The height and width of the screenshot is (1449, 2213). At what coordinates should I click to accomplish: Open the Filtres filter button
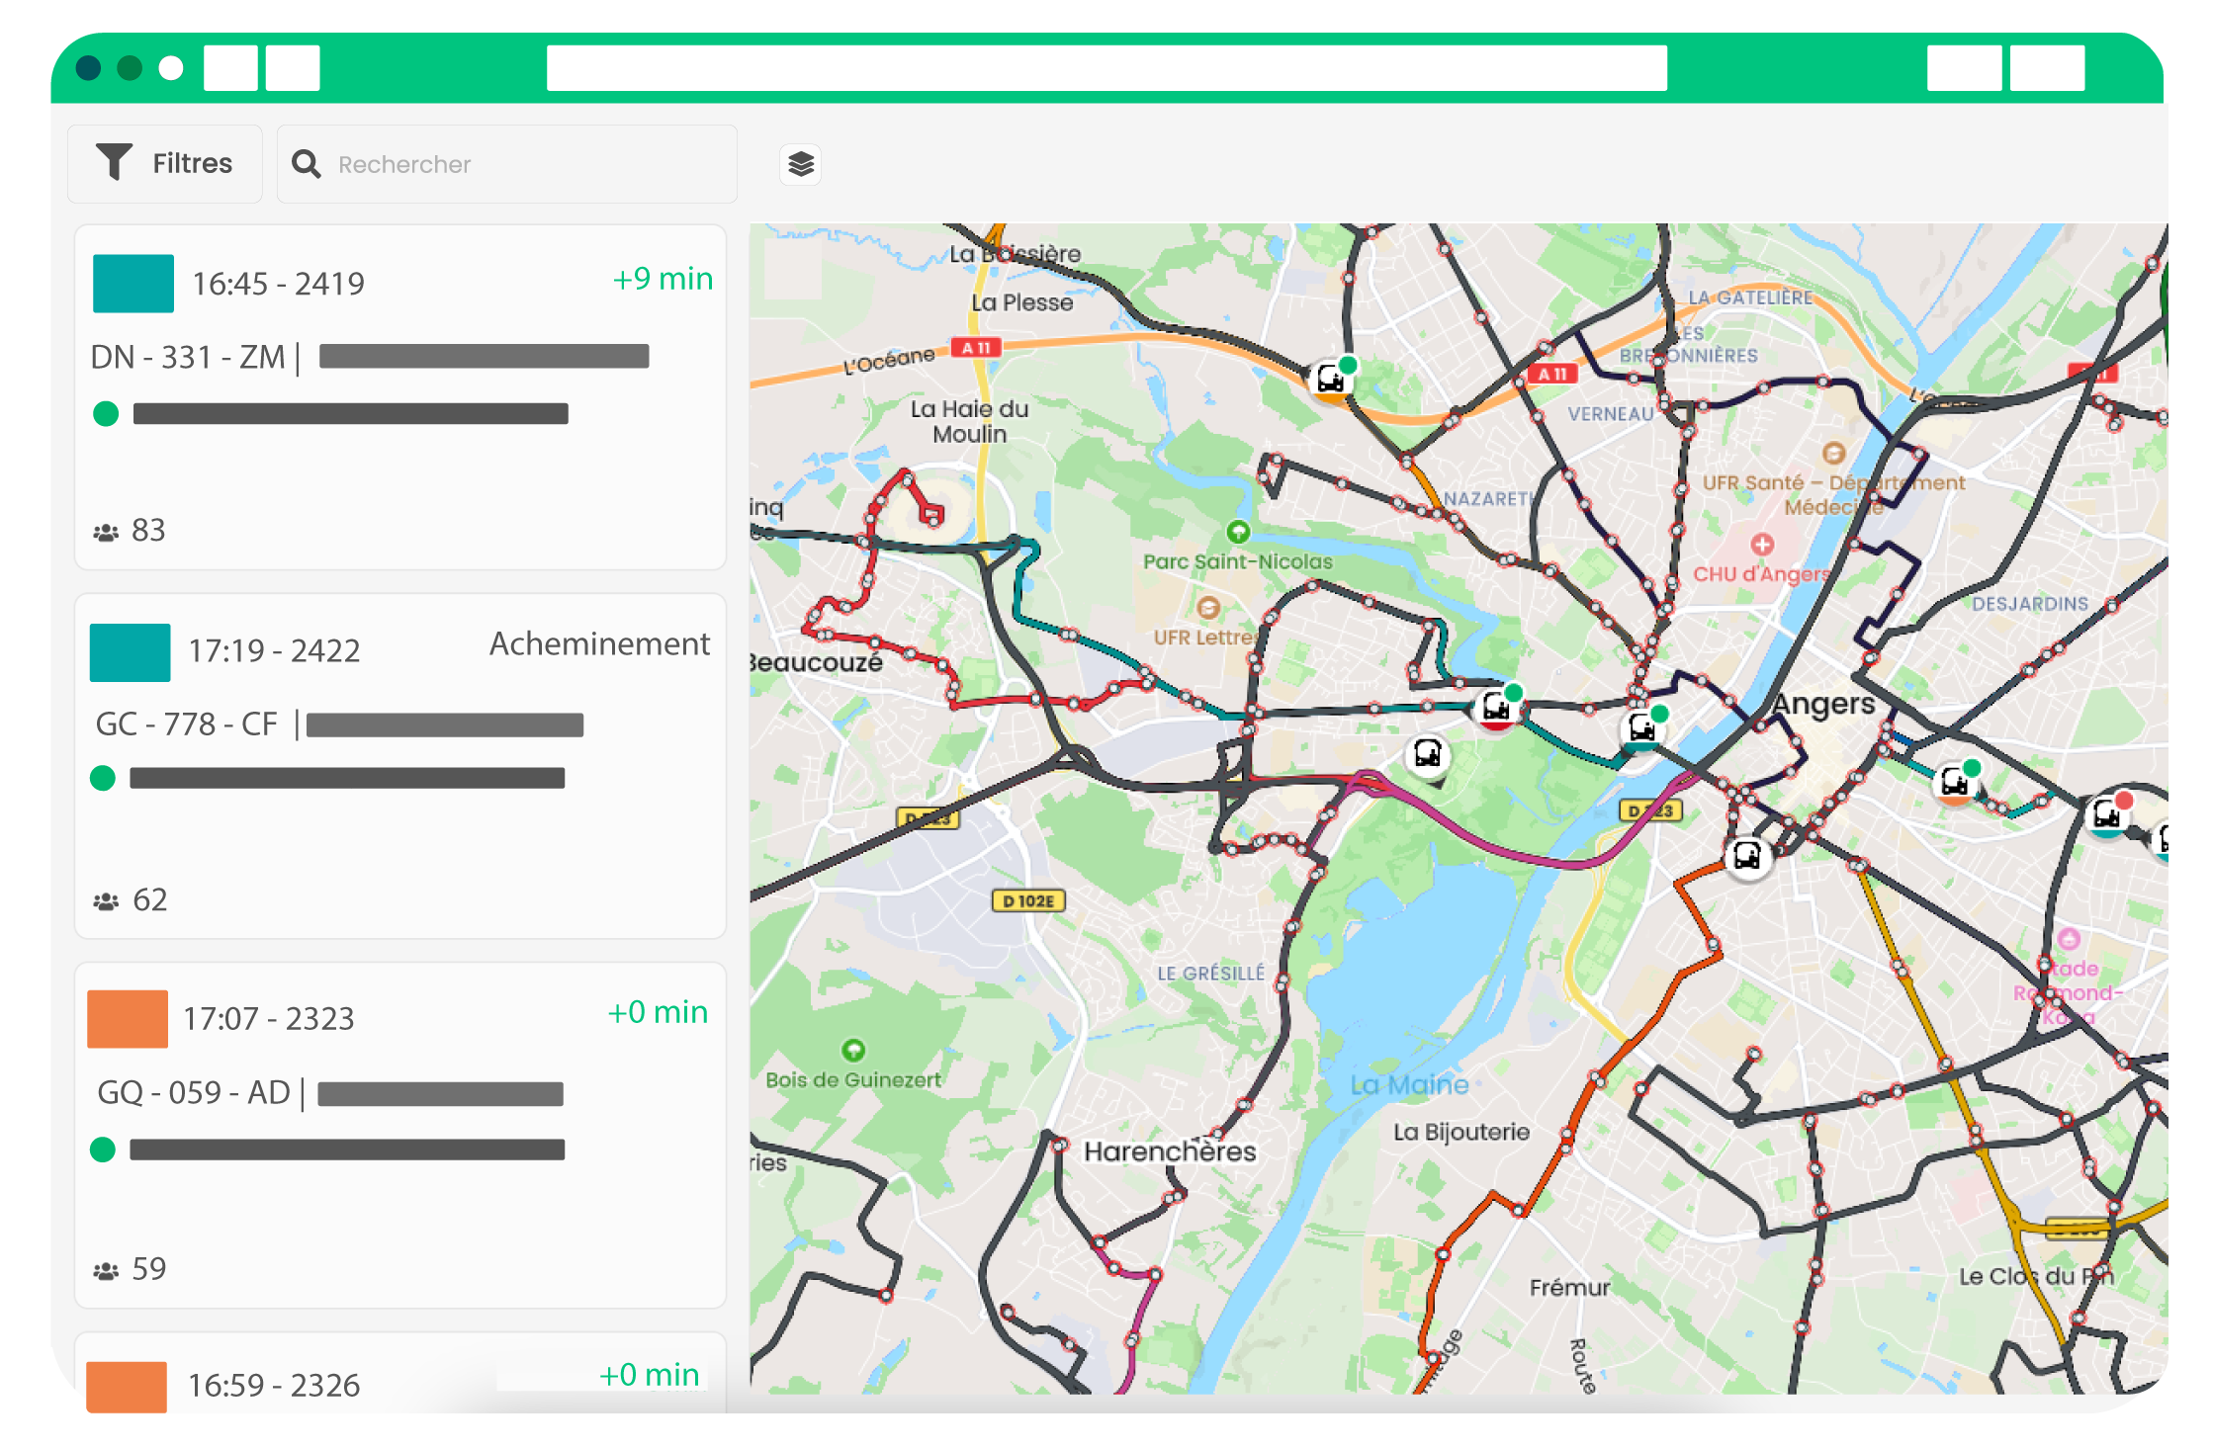pos(165,164)
